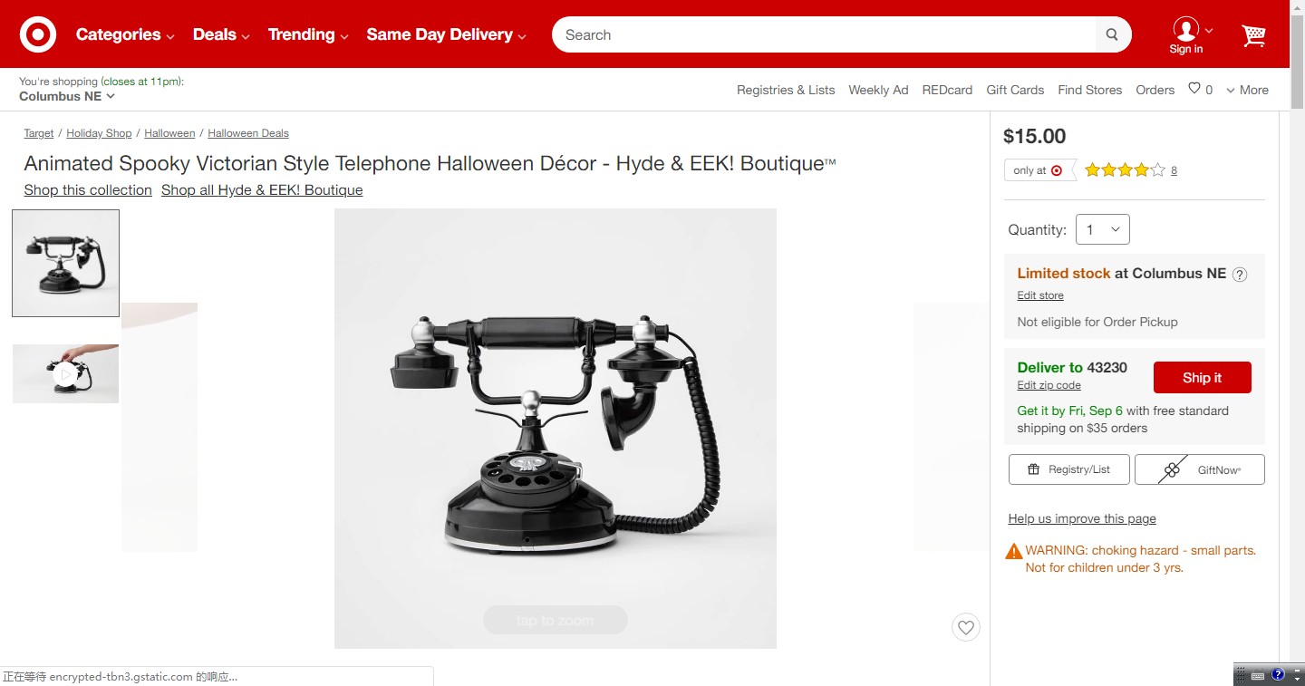Viewport: 1305px width, 686px height.
Task: Click the Registry/List gift button
Action: point(1069,469)
